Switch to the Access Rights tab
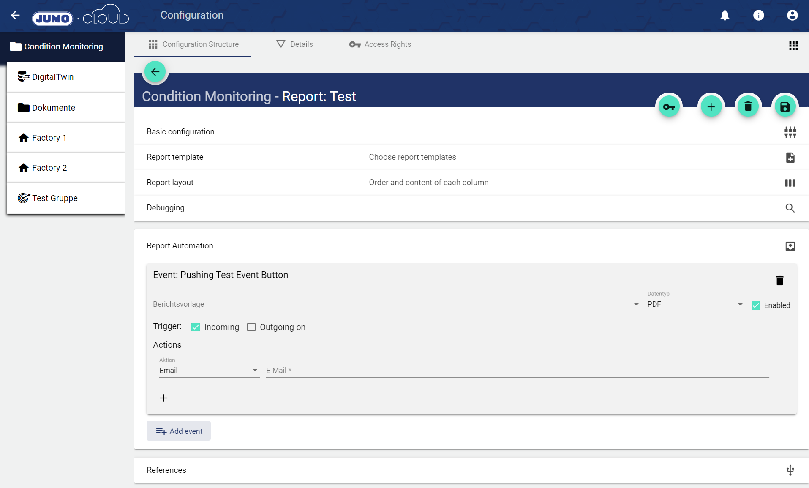 380,44
